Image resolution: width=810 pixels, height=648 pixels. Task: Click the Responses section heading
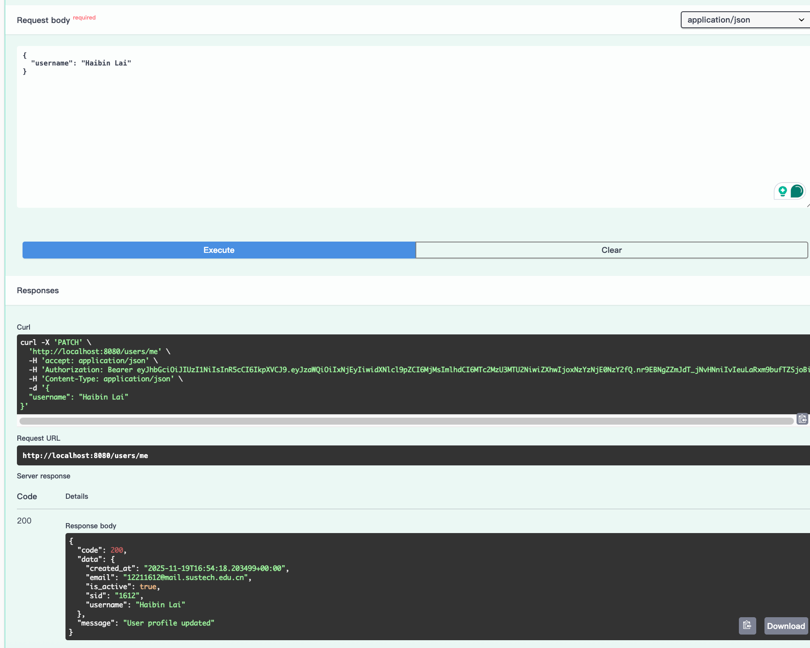(x=38, y=291)
